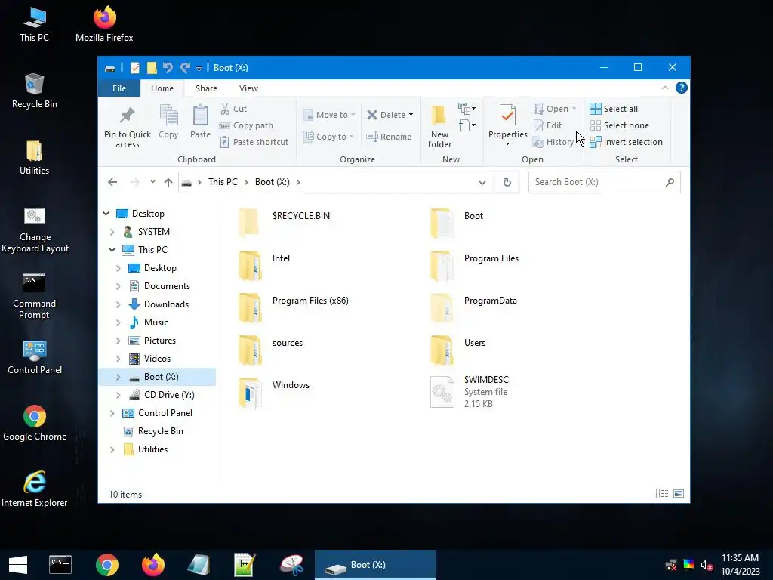Screen dimensions: 773x580
Task: Click the Back navigation arrow
Action: tap(112, 182)
